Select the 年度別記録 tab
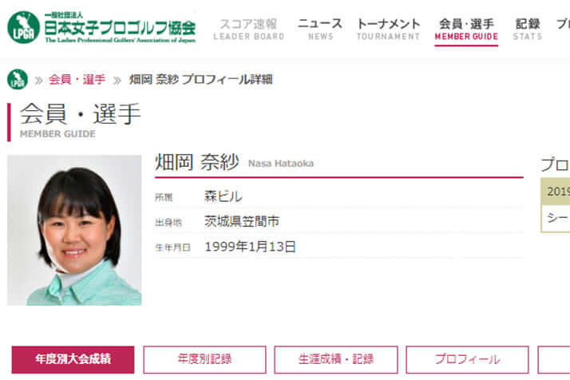Image resolution: width=570 pixels, height=380 pixels. pyautogui.click(x=204, y=359)
